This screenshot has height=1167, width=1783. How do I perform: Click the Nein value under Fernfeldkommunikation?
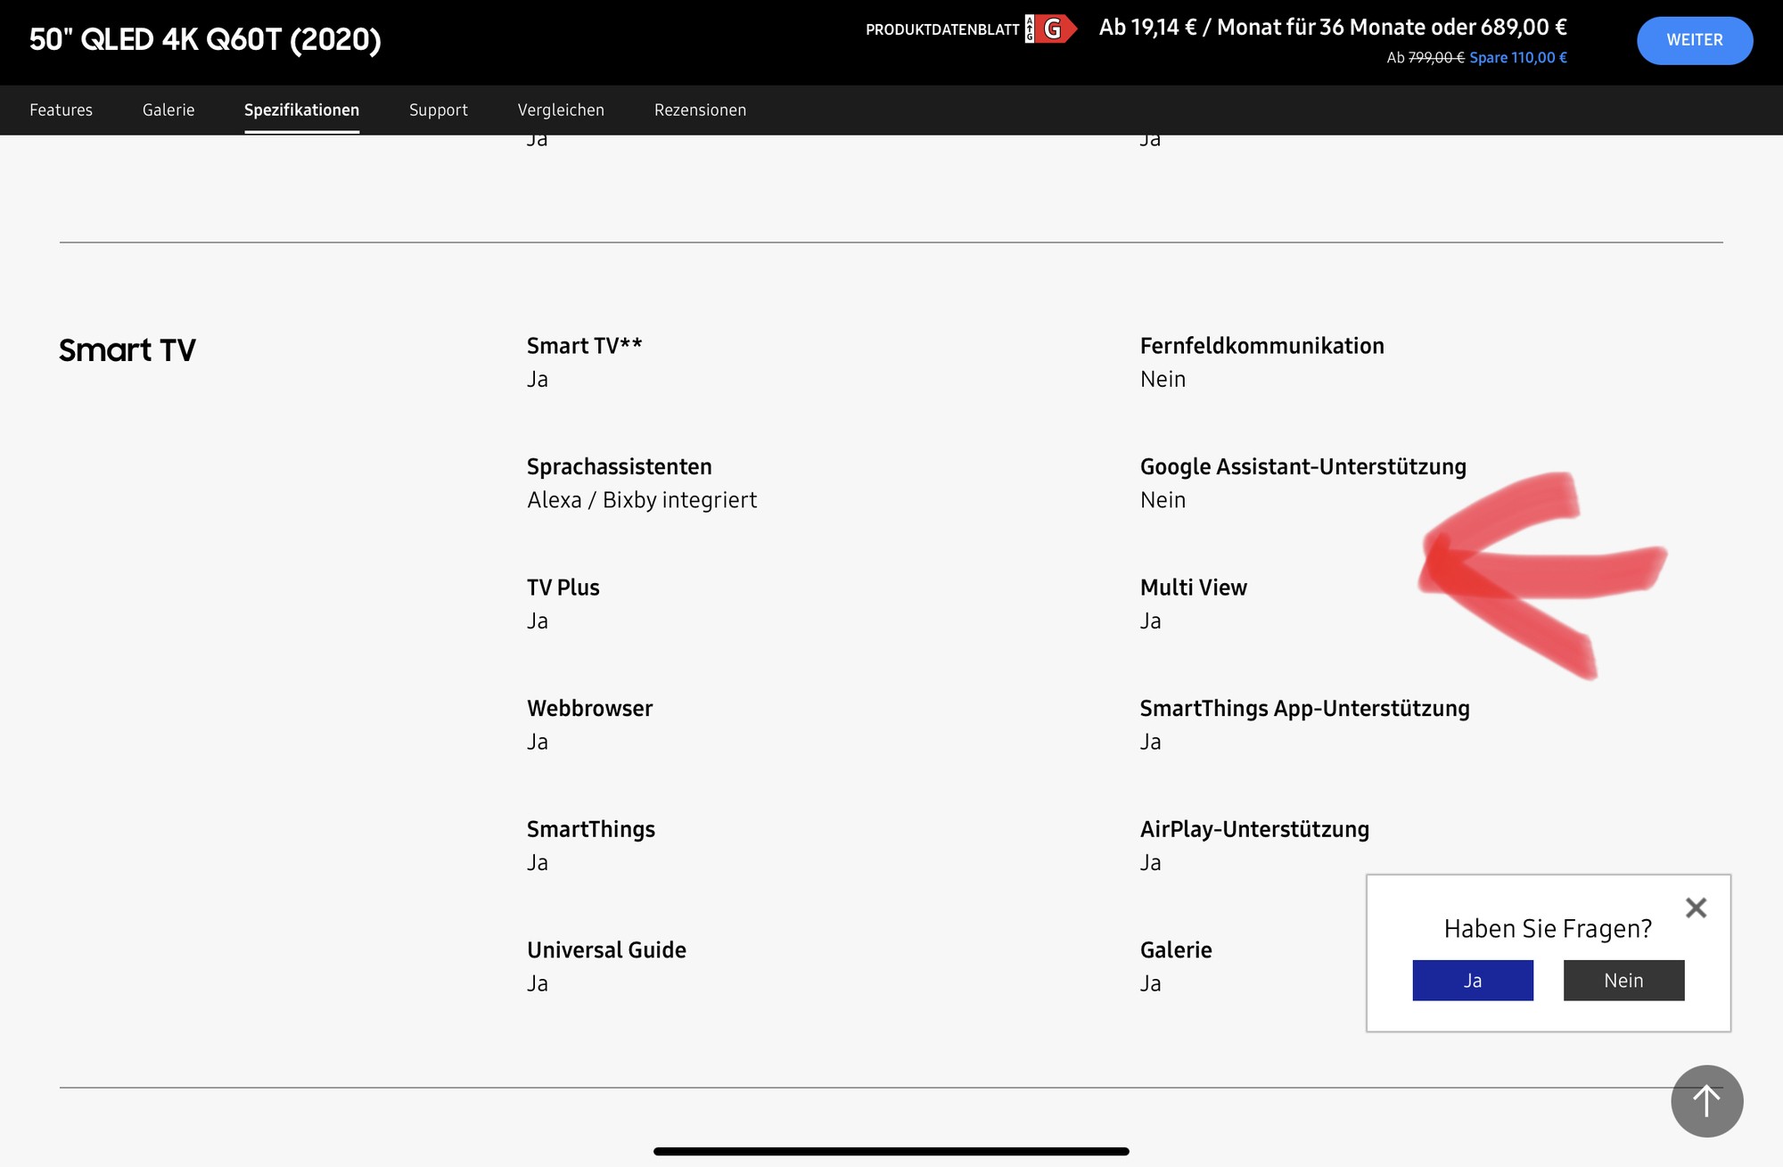click(1163, 379)
